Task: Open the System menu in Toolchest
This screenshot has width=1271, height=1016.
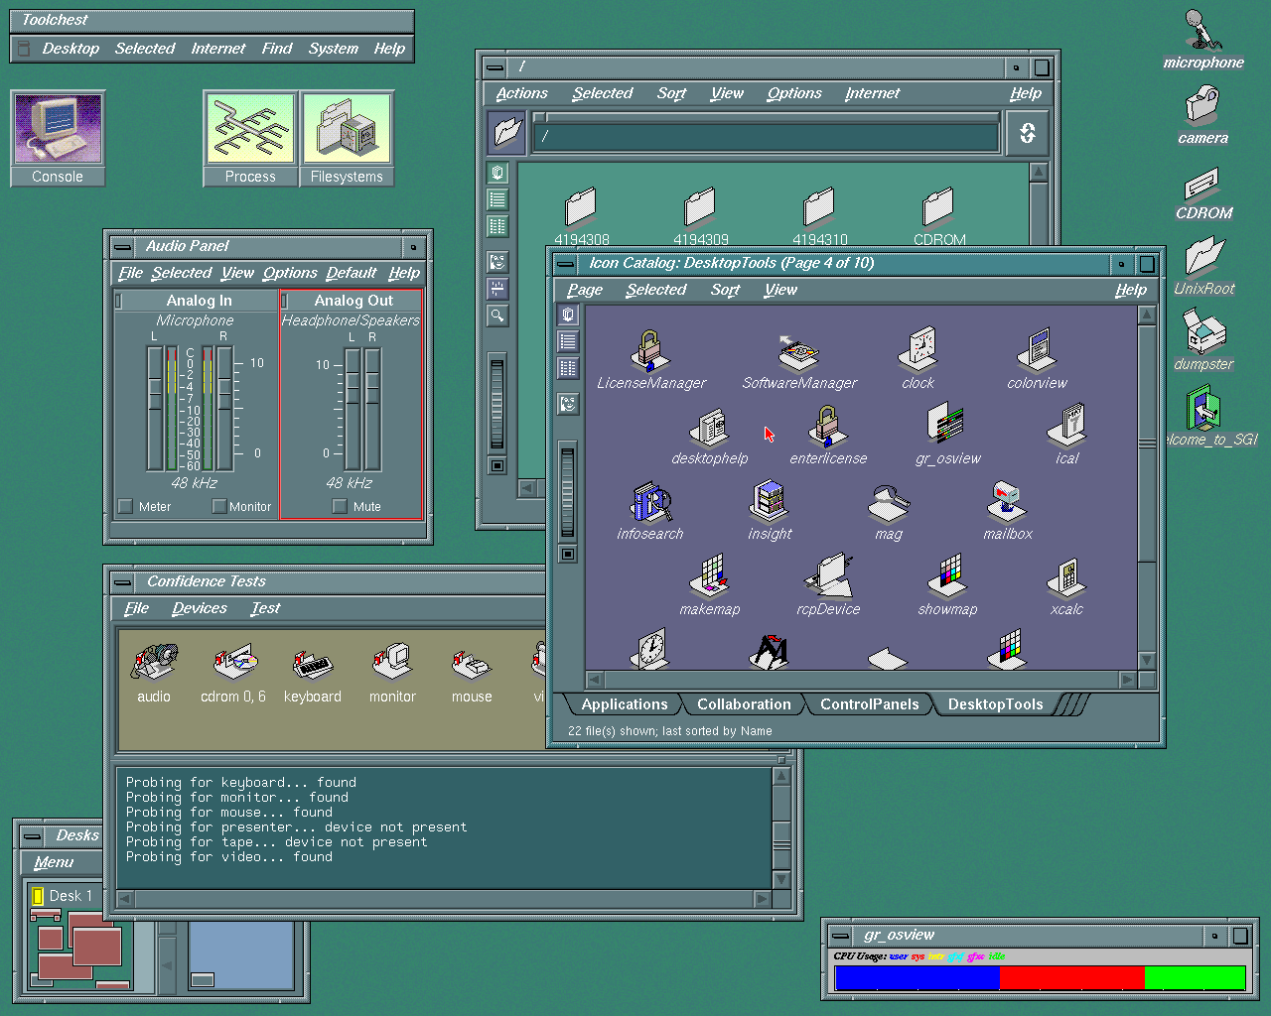Action: pos(333,49)
